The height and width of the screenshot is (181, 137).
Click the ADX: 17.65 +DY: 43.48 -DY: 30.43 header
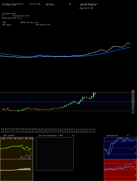click(x=18, y=139)
